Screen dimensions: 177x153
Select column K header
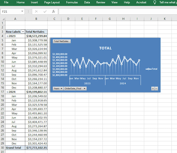tap(165, 19)
